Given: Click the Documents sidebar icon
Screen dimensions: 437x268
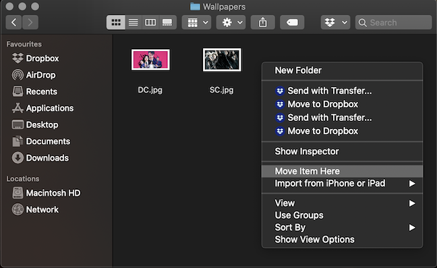Looking at the screenshot, I should pyautogui.click(x=18, y=141).
